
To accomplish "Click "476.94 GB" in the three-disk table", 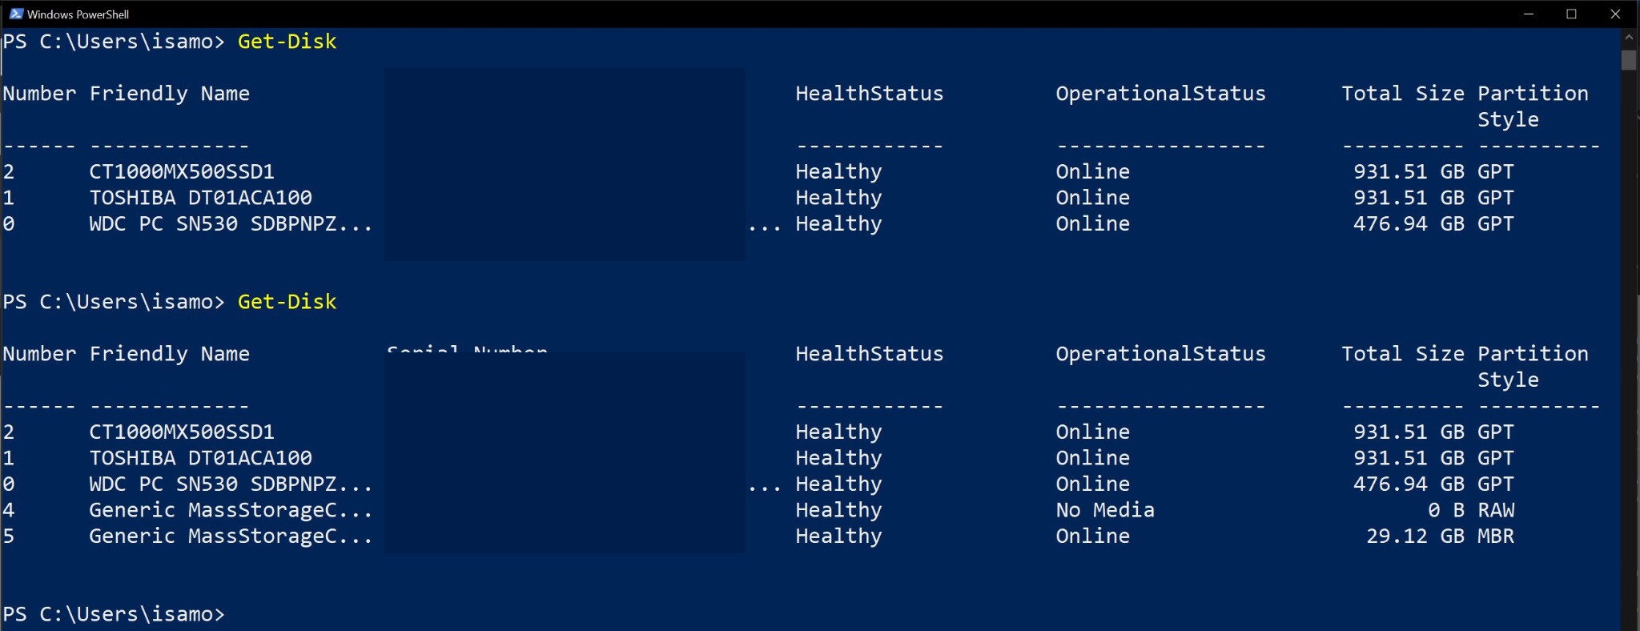I will pyautogui.click(x=1409, y=223).
